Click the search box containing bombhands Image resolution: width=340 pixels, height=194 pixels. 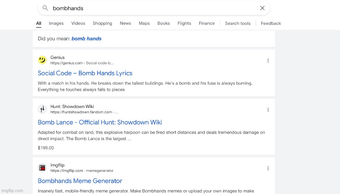154,8
